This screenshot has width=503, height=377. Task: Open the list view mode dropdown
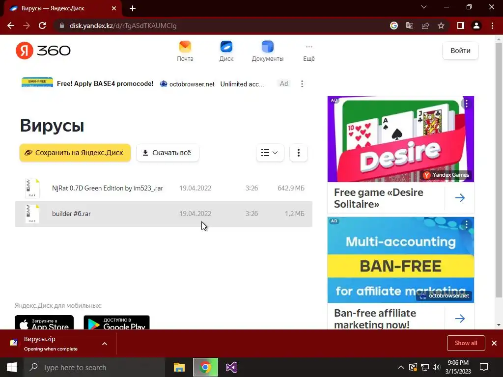pyautogui.click(x=270, y=153)
